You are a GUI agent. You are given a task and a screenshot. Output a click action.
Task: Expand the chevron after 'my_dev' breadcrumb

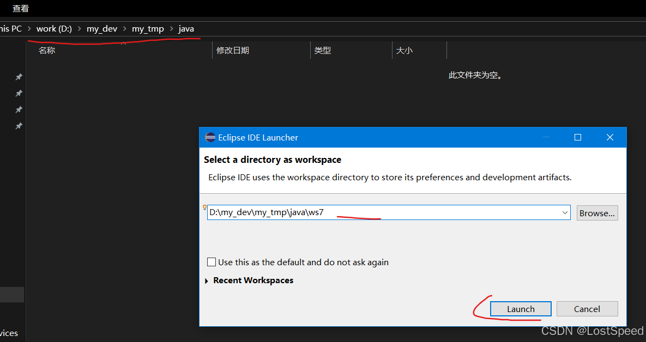pyautogui.click(x=125, y=29)
